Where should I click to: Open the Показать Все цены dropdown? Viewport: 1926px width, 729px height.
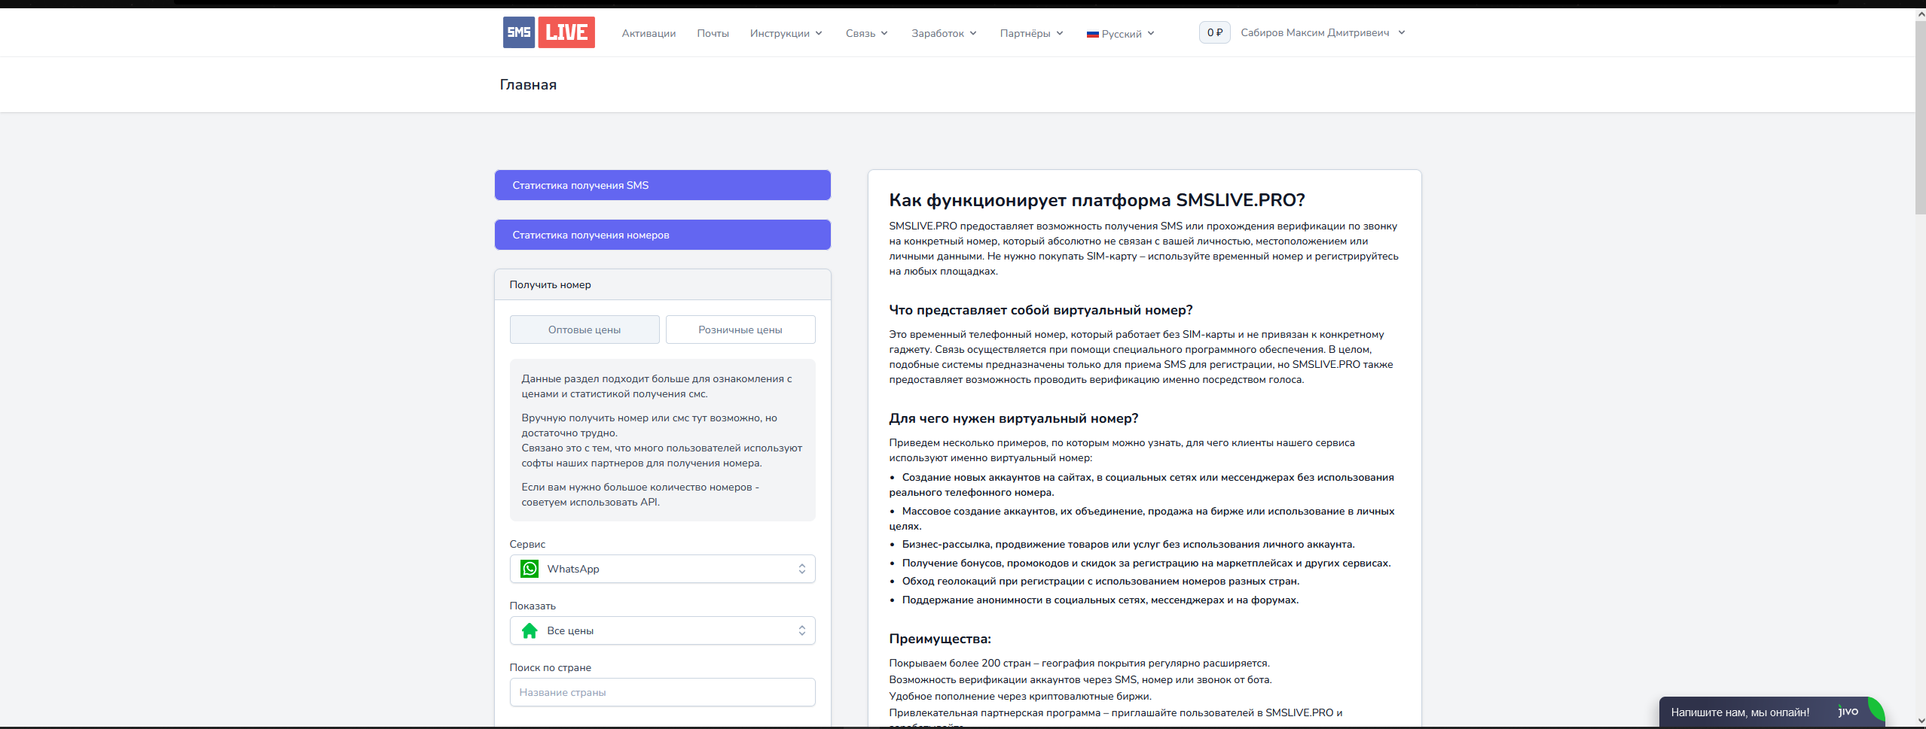point(662,630)
